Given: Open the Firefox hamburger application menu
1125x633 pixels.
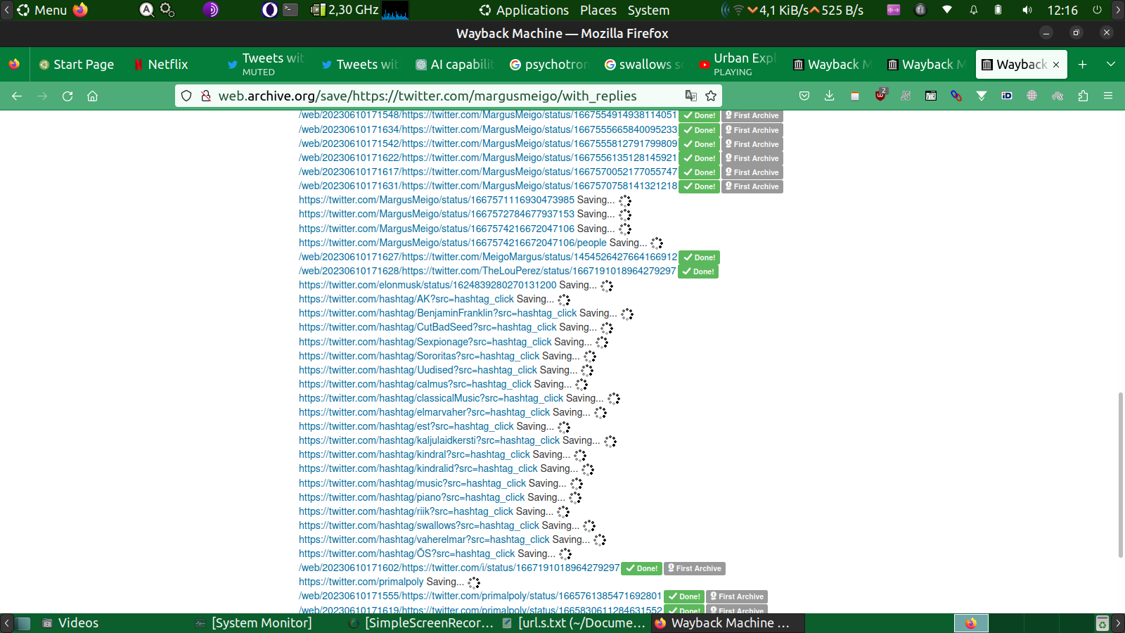Looking at the screenshot, I should coord(1108,96).
